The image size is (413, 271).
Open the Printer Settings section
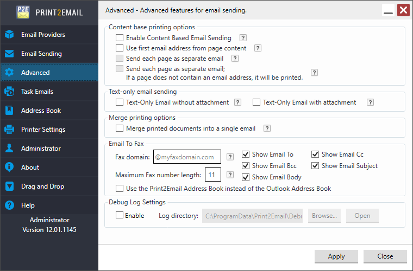point(49,129)
